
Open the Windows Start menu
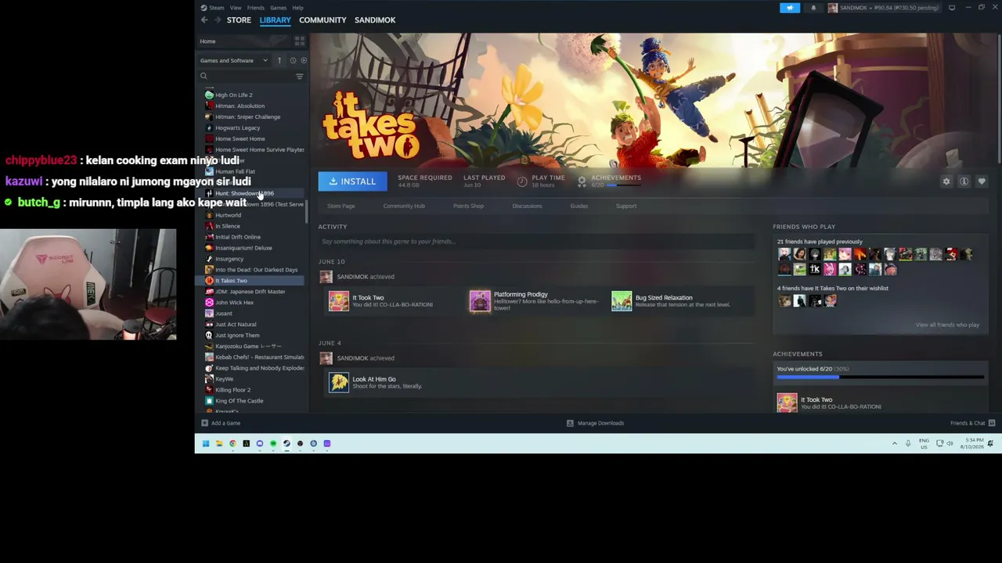(205, 443)
